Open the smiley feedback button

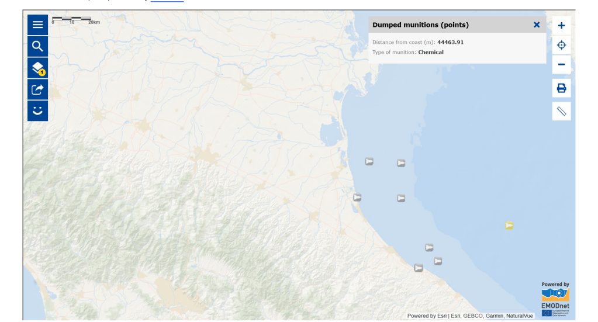pyautogui.click(x=37, y=111)
